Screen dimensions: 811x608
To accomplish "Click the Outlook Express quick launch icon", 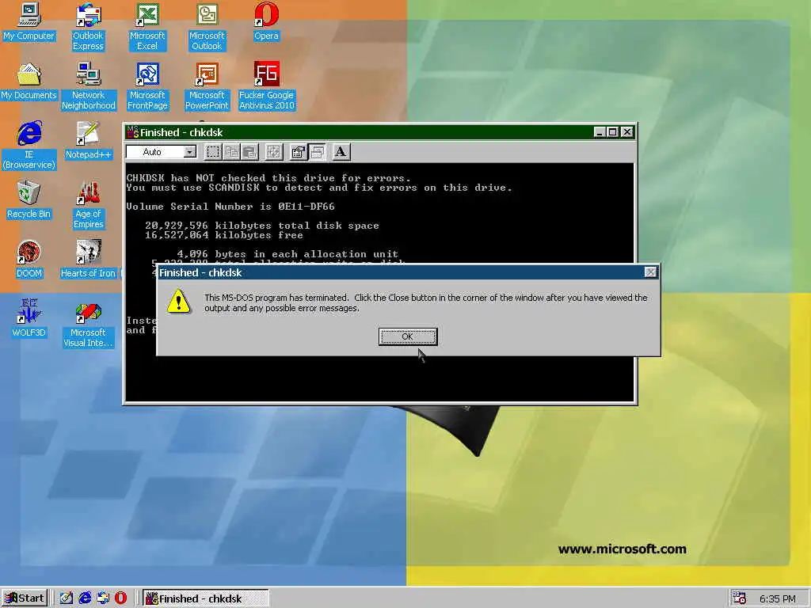I will pyautogui.click(x=103, y=598).
